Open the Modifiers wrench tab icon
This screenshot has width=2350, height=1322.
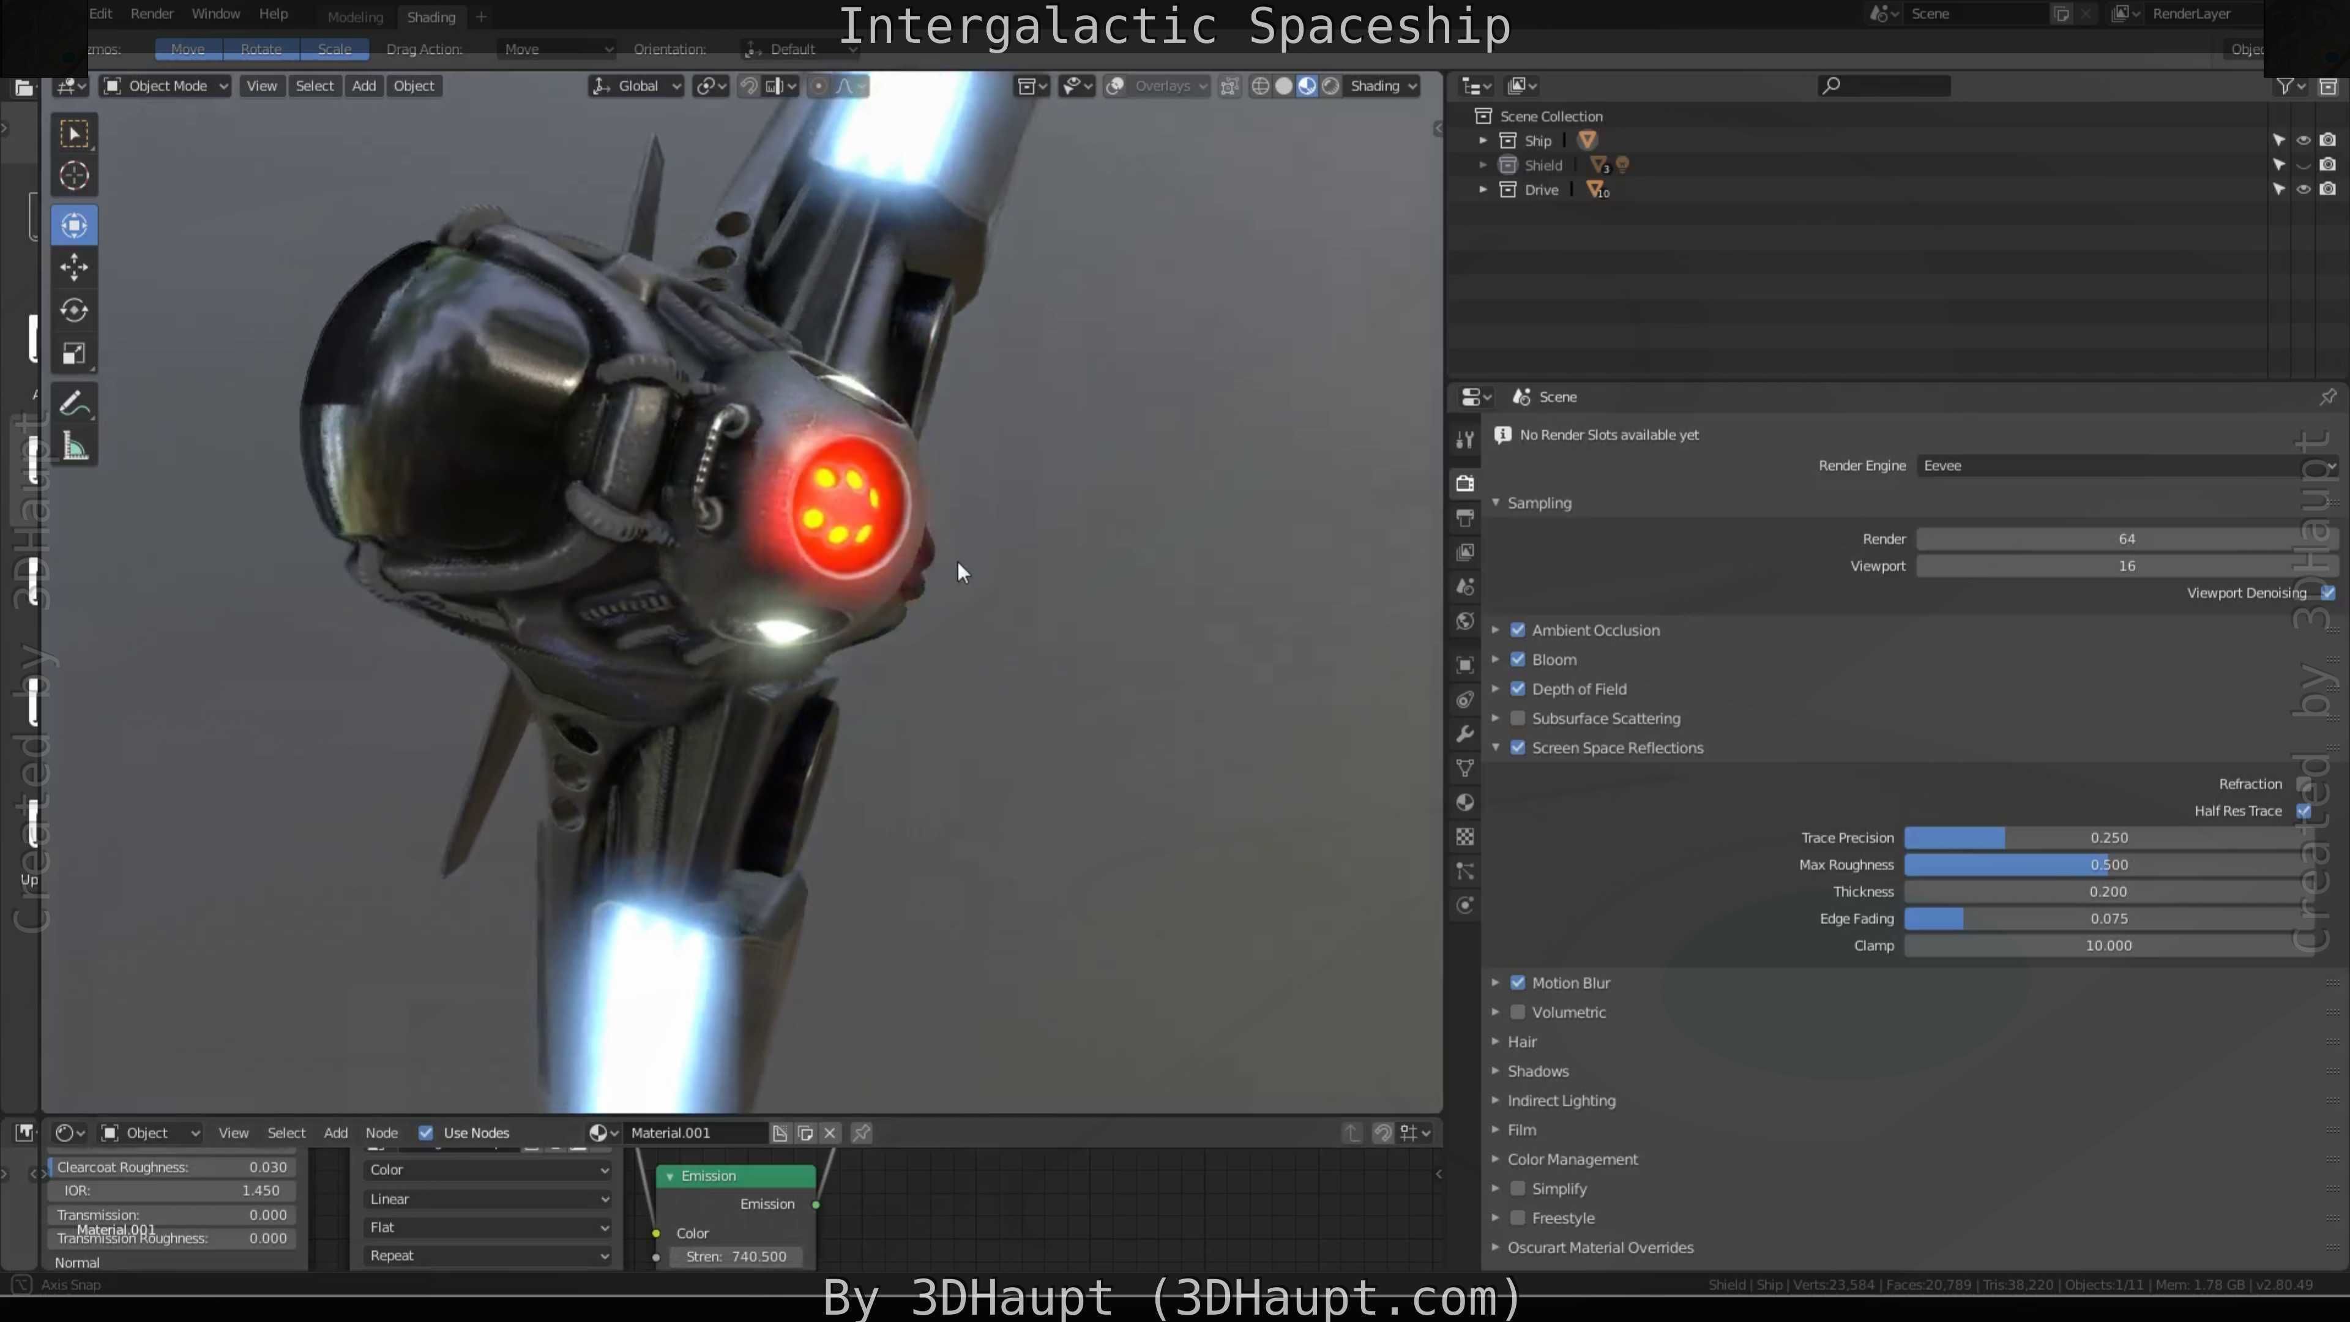point(1465,734)
